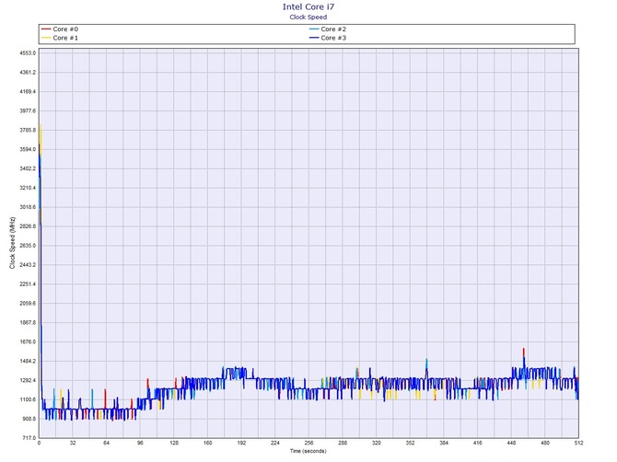Click the 32 x-axis tick label
Viewport: 617px width, 462px height.
[x=73, y=443]
